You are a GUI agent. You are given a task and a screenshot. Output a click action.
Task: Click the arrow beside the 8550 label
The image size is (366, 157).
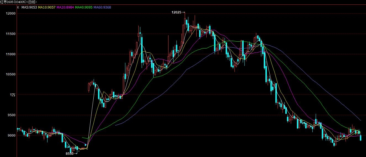click(76, 154)
